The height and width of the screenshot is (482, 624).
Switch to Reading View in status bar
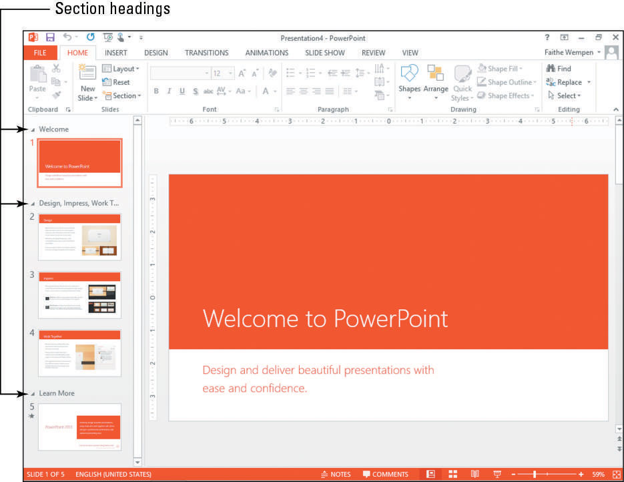coord(475,474)
